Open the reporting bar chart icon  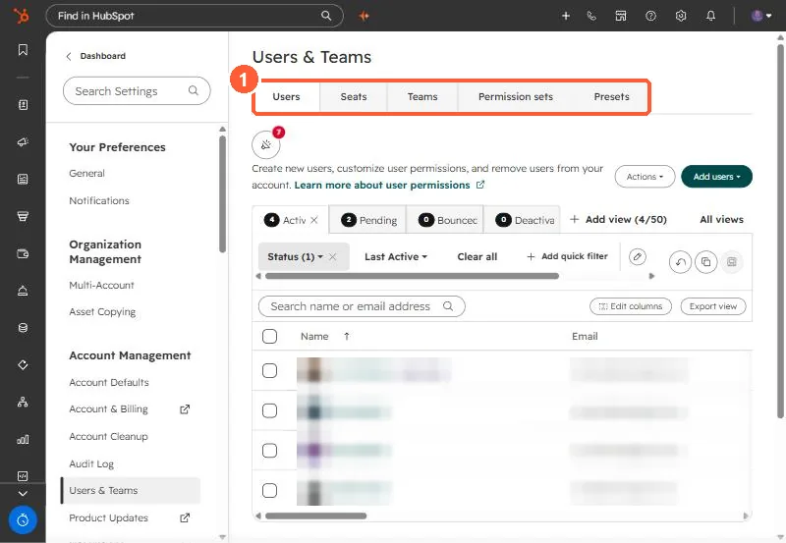pos(23,439)
